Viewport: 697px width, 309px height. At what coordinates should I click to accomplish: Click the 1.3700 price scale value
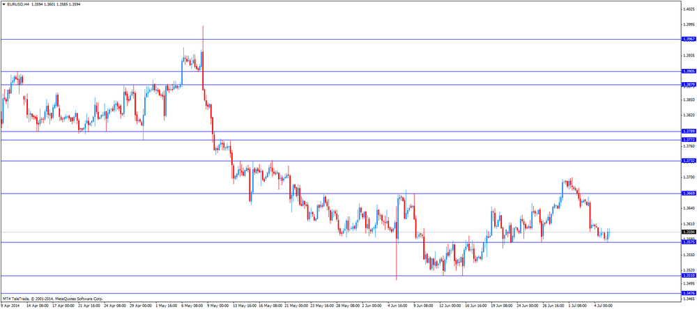pos(689,177)
